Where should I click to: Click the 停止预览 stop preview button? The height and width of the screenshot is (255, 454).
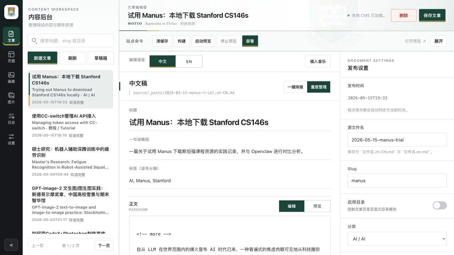click(x=228, y=41)
